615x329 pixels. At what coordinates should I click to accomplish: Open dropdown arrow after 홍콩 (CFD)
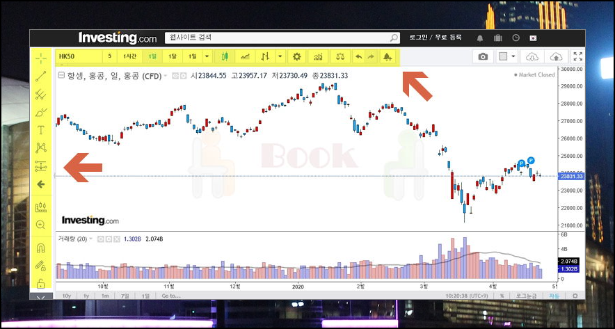(x=166, y=76)
